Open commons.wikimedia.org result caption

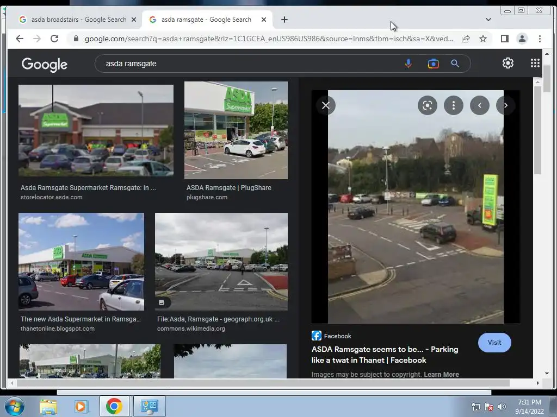click(218, 324)
